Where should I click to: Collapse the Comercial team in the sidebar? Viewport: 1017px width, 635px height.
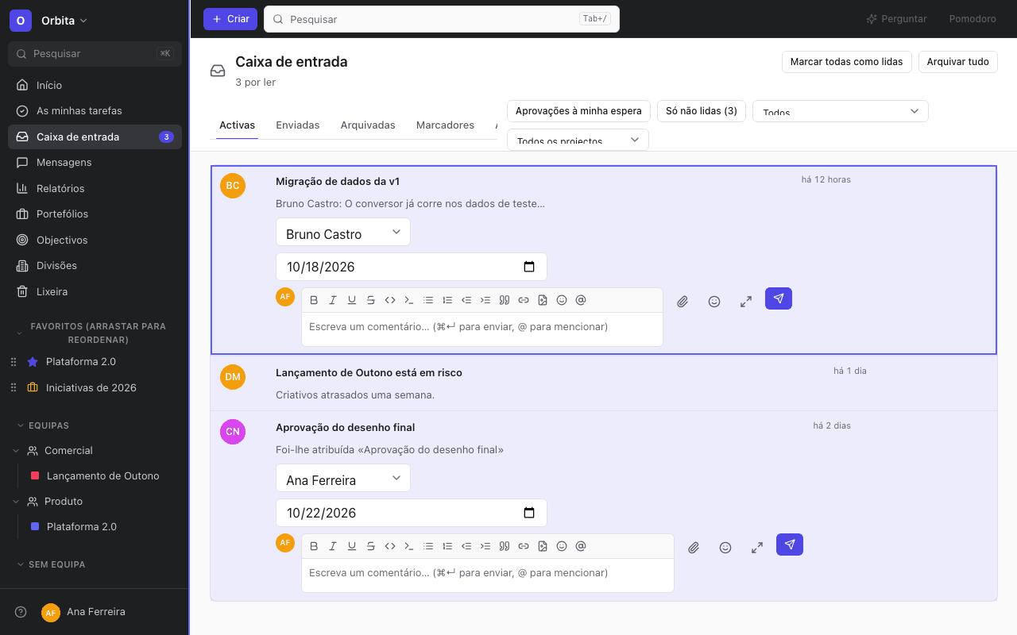point(16,450)
